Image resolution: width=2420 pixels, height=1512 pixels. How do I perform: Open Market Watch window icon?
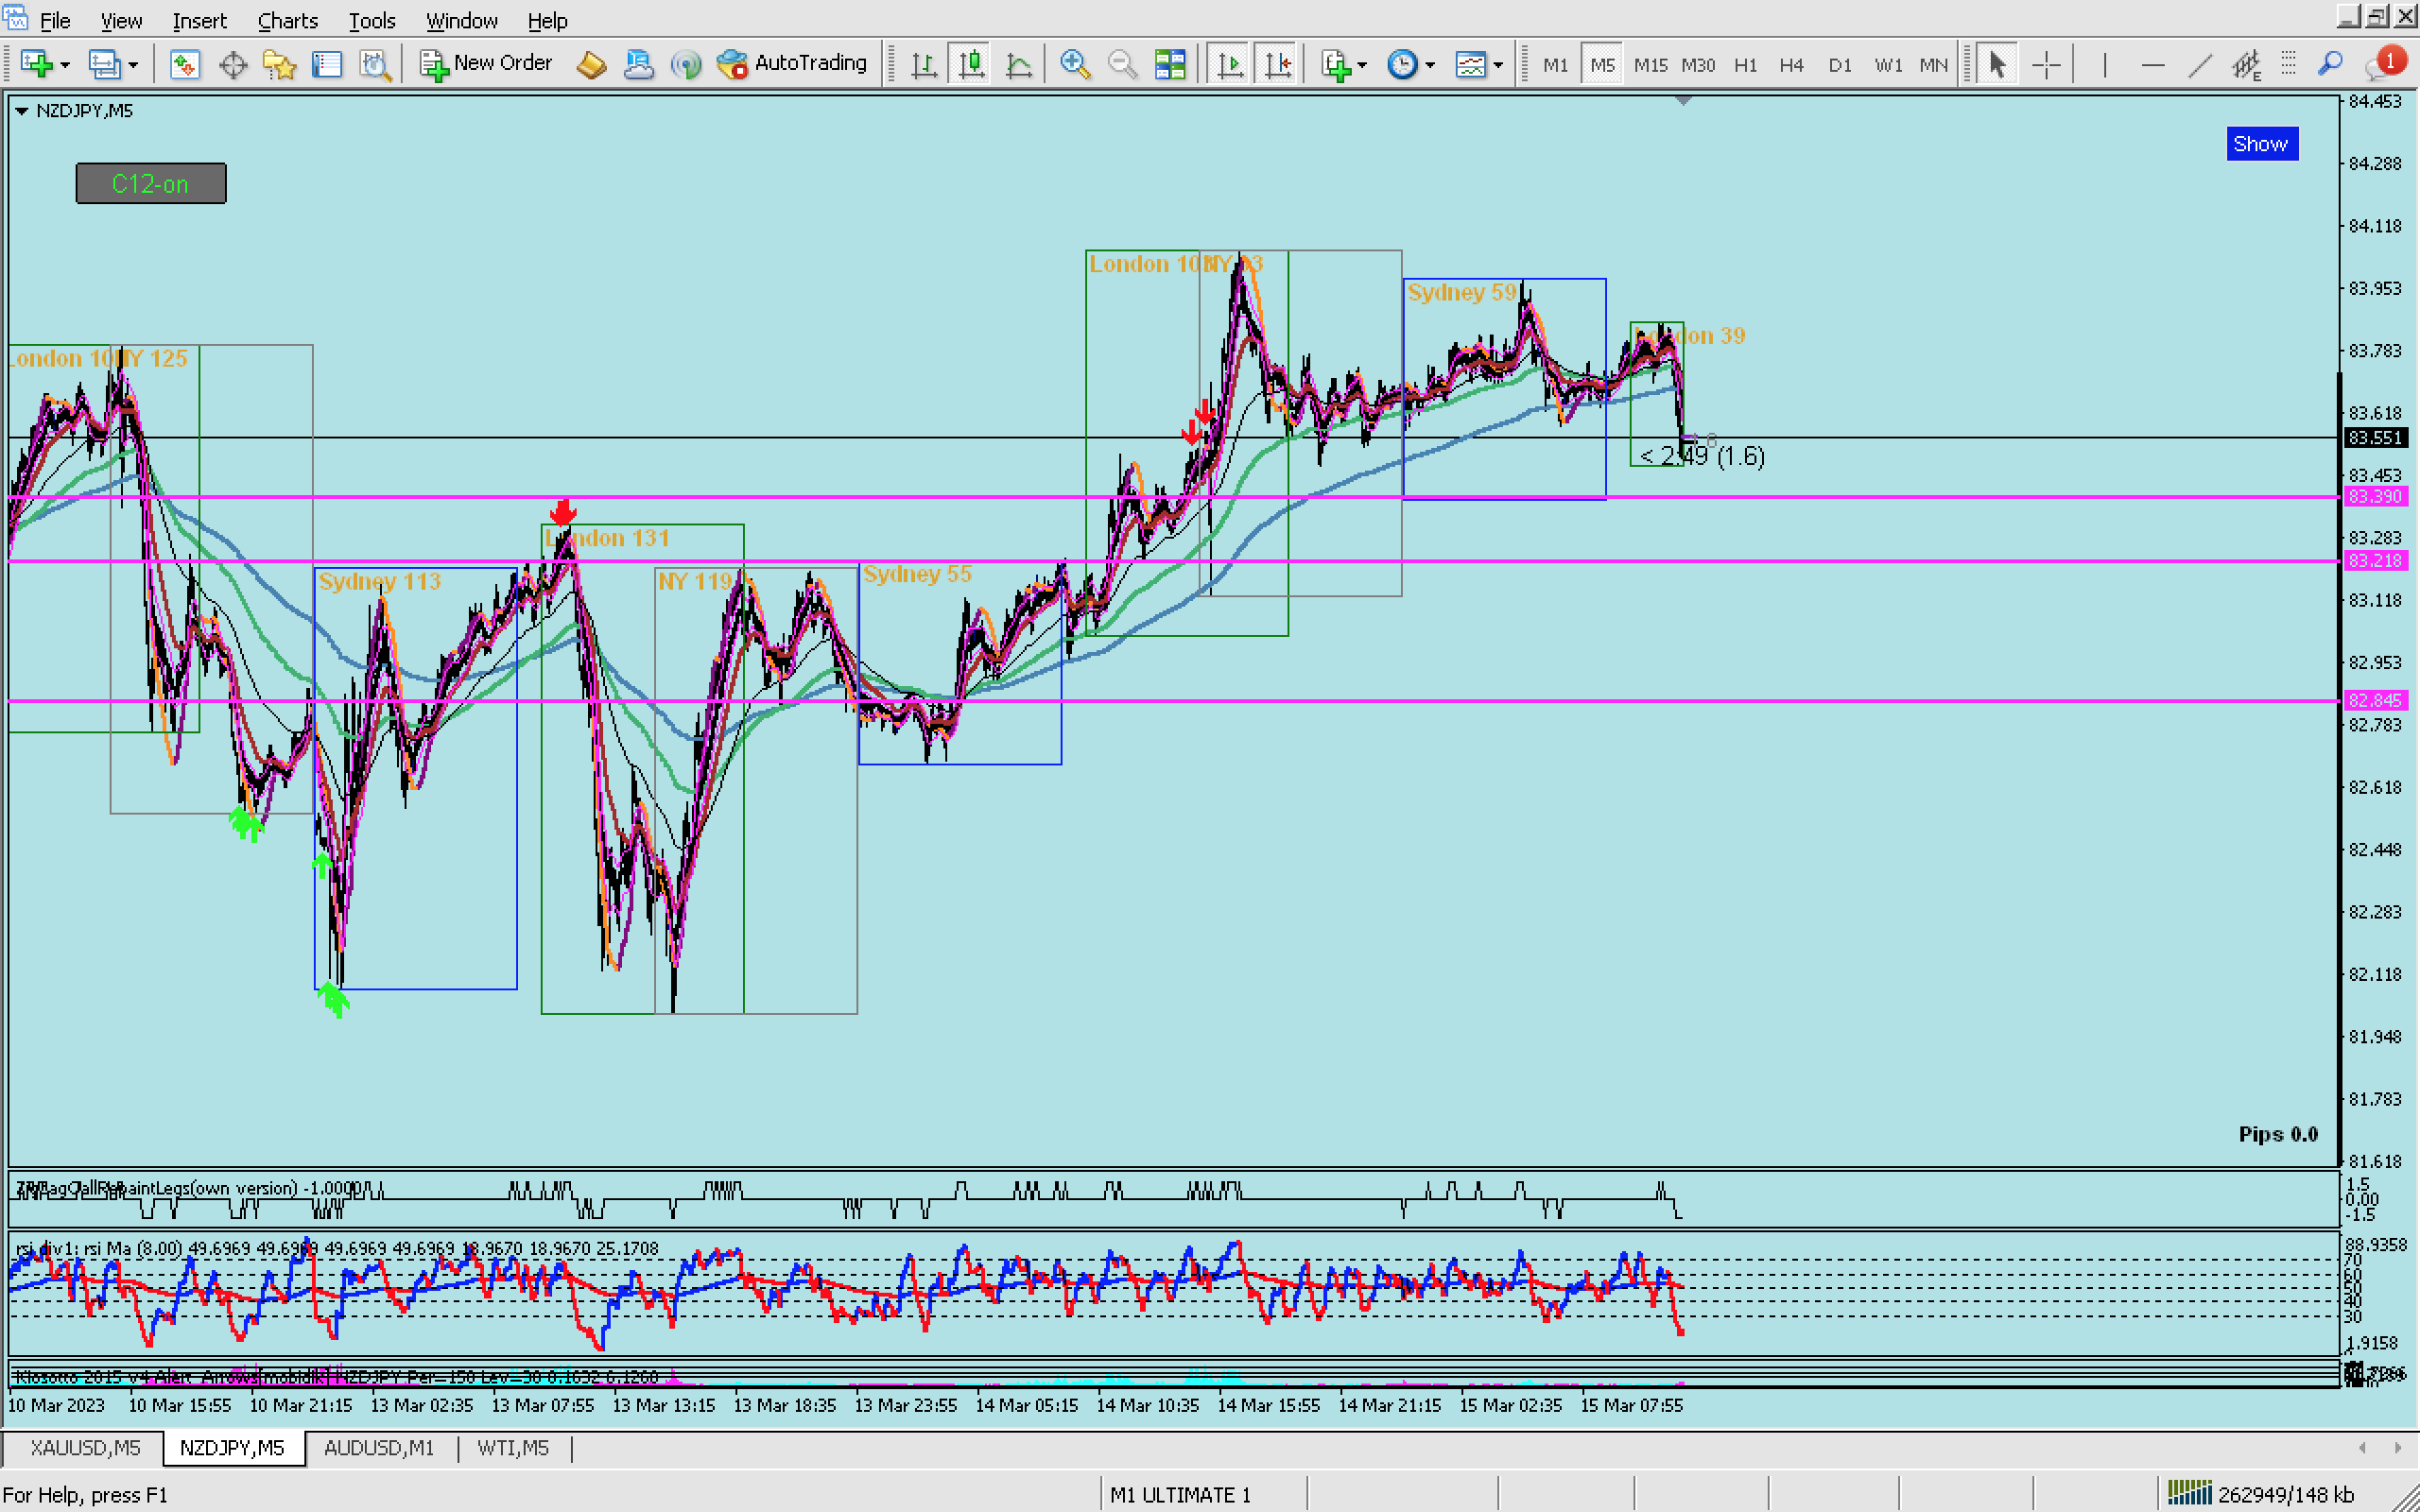185,65
